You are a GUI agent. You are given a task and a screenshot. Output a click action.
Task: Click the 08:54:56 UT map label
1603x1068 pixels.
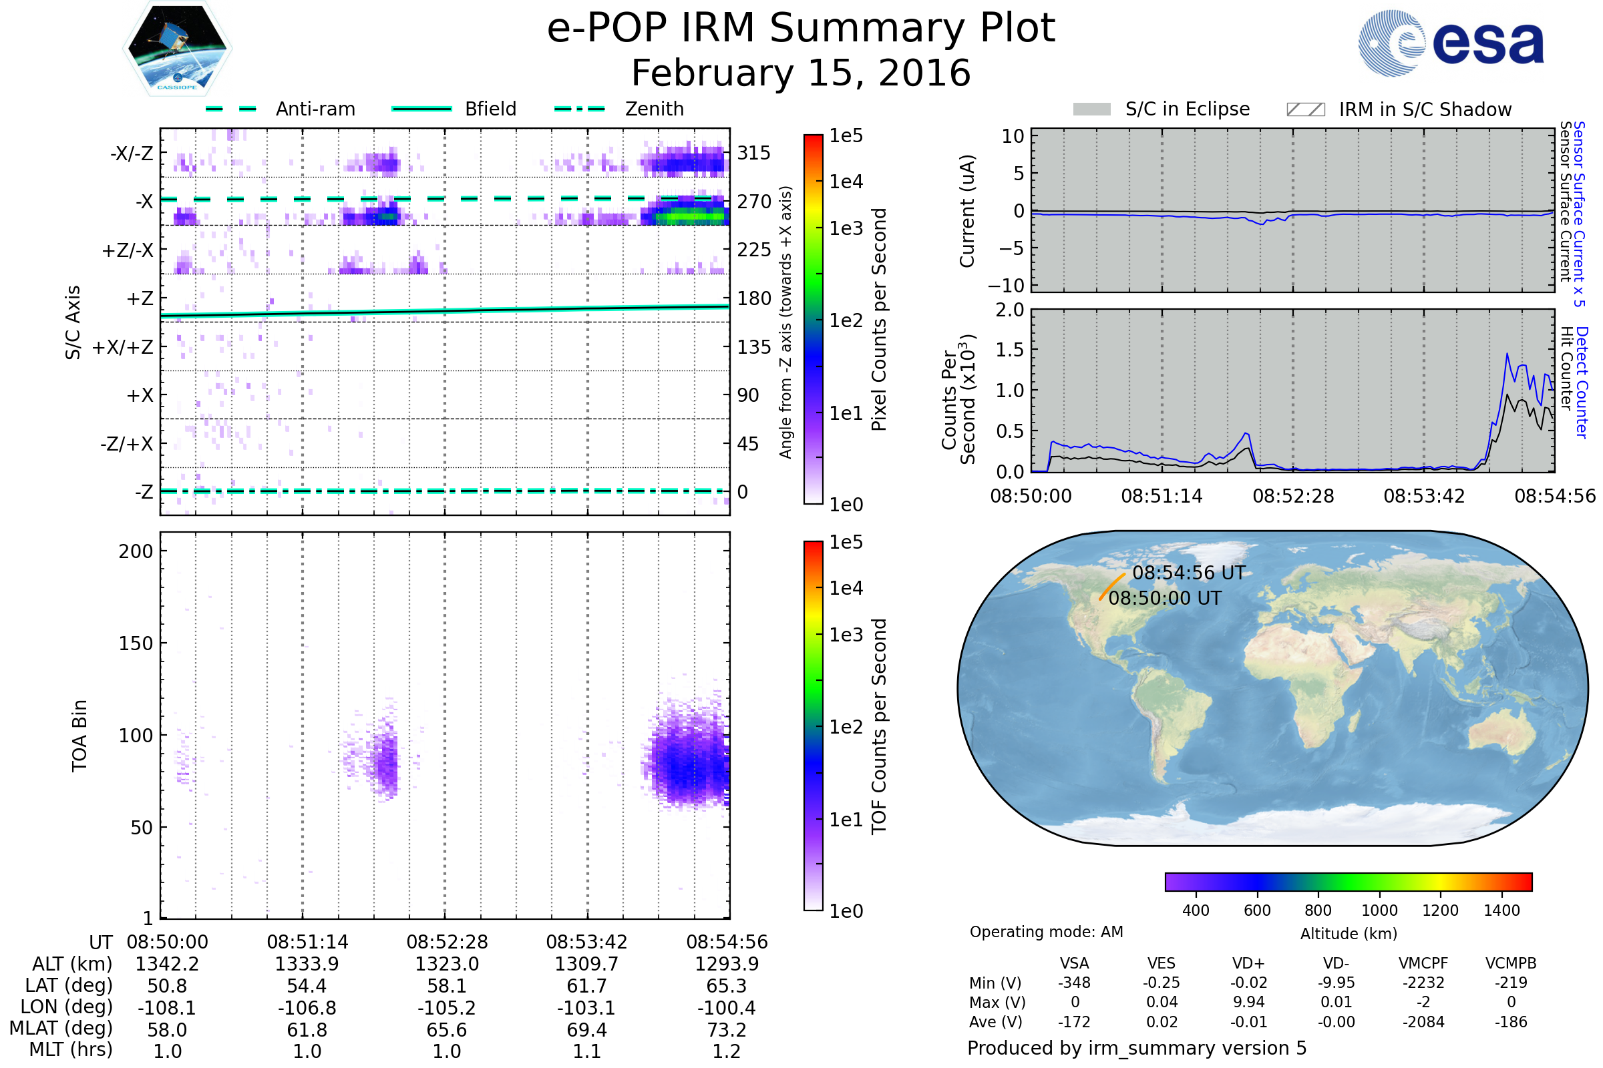[1189, 573]
